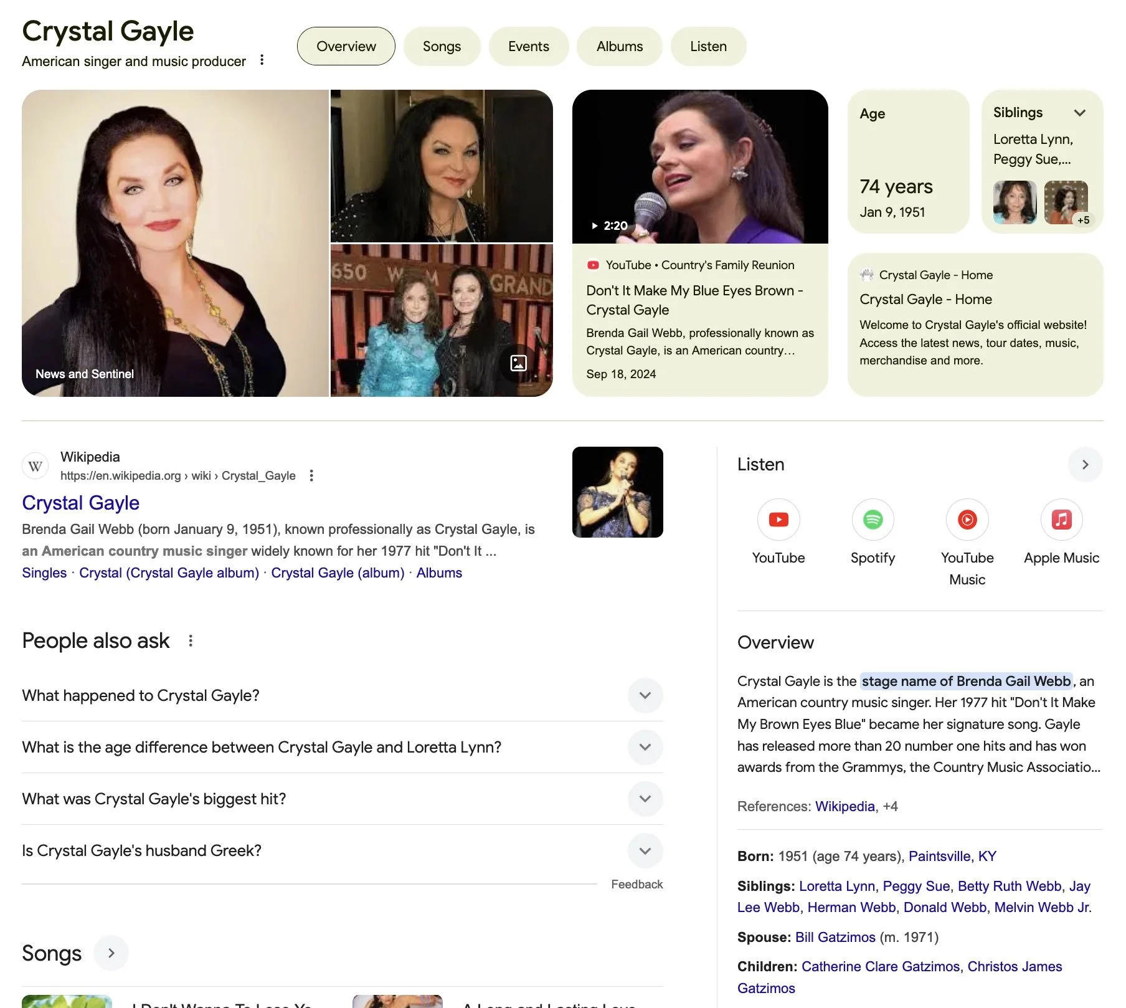
Task: Click the YouTube source icon in video card
Action: click(593, 265)
